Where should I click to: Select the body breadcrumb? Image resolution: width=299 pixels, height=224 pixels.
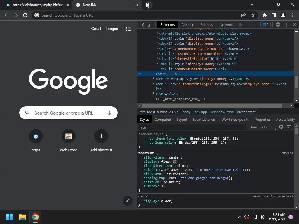click(186, 112)
